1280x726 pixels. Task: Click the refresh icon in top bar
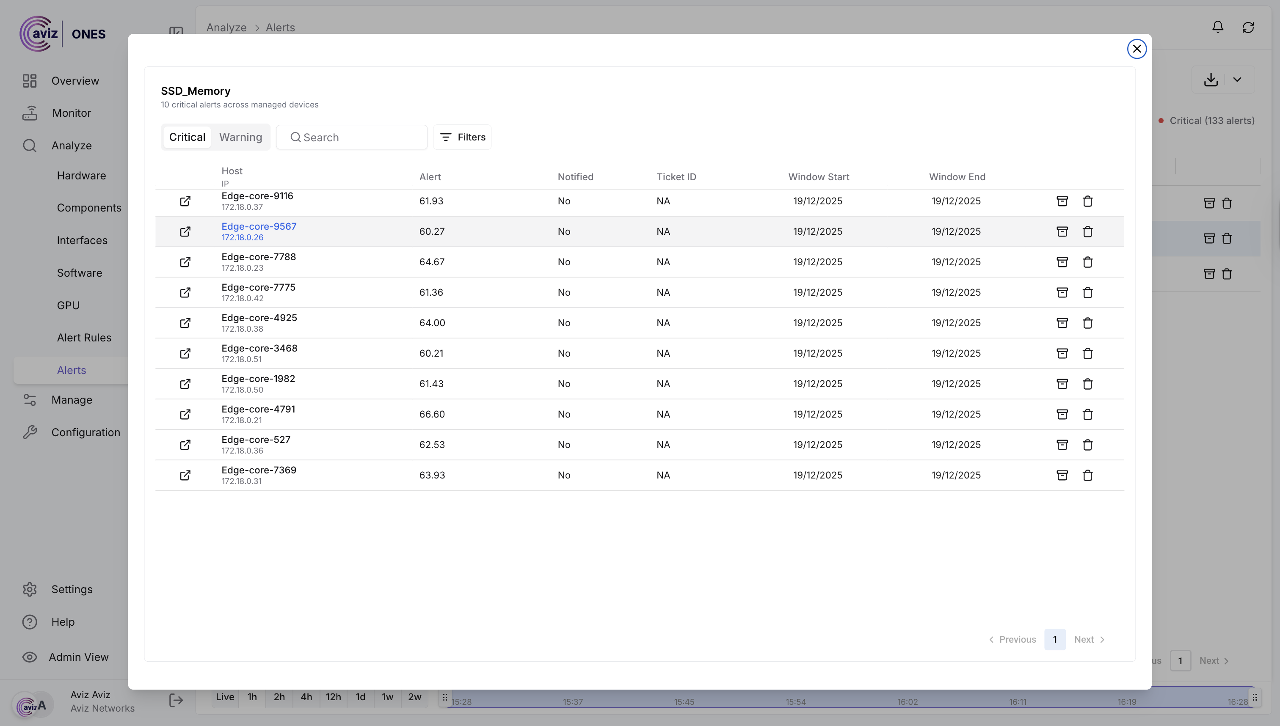tap(1248, 27)
